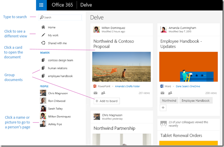Screen dimensions: 224x147
Task: Click Milton Dominquez's avatar on the proposal card
Action: 97,30
